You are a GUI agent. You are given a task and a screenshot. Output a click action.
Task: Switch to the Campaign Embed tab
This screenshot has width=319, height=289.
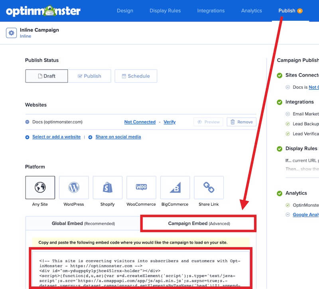click(x=198, y=223)
